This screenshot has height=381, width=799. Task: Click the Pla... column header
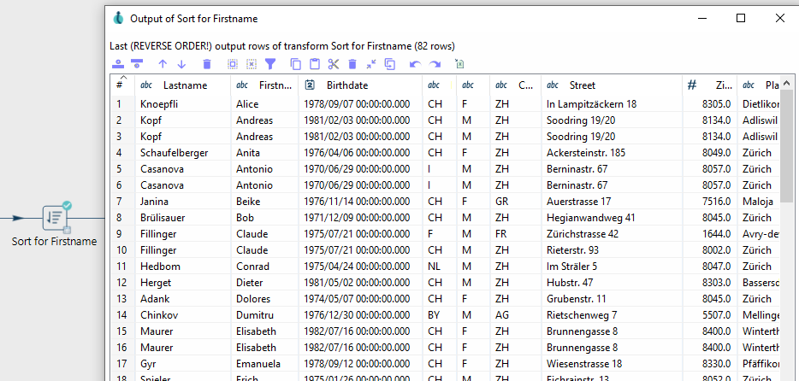coord(758,85)
